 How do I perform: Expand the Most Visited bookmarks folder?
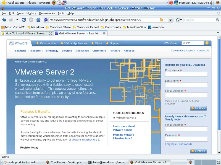(x=13, y=27)
